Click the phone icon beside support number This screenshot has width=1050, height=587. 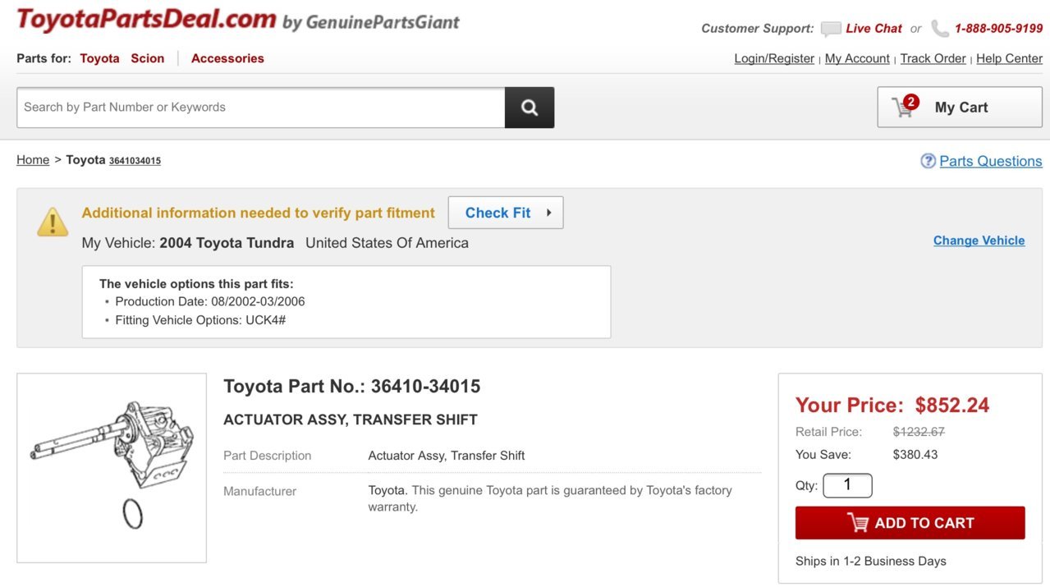click(940, 29)
